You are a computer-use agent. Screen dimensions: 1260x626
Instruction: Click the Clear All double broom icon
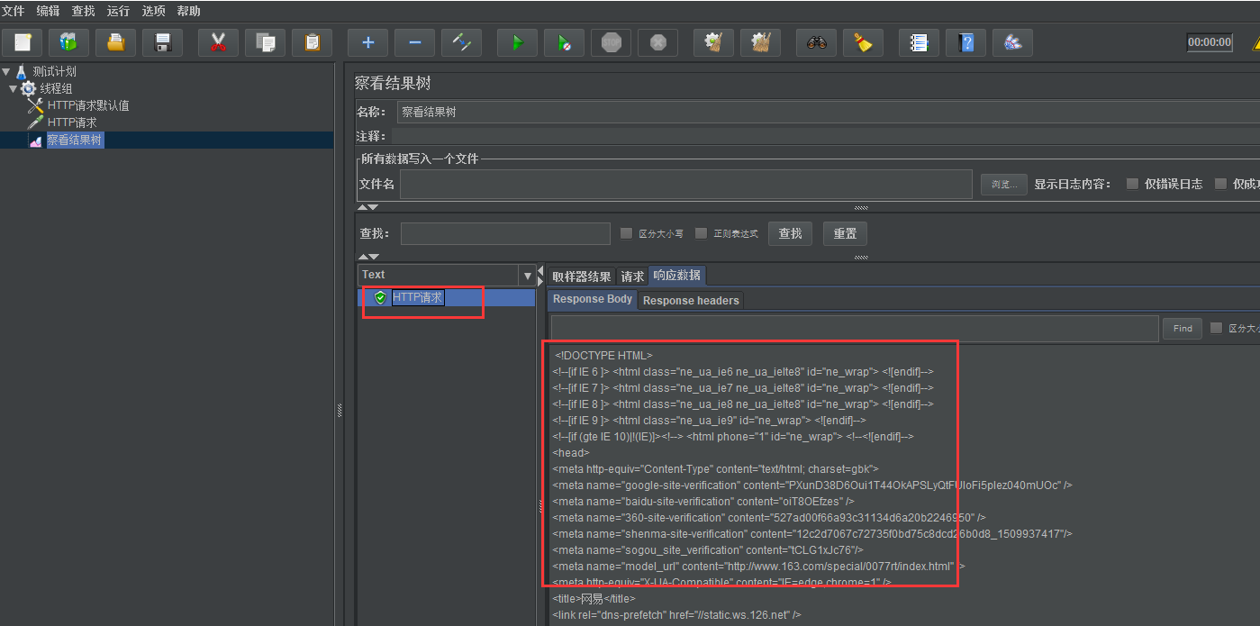click(x=760, y=42)
